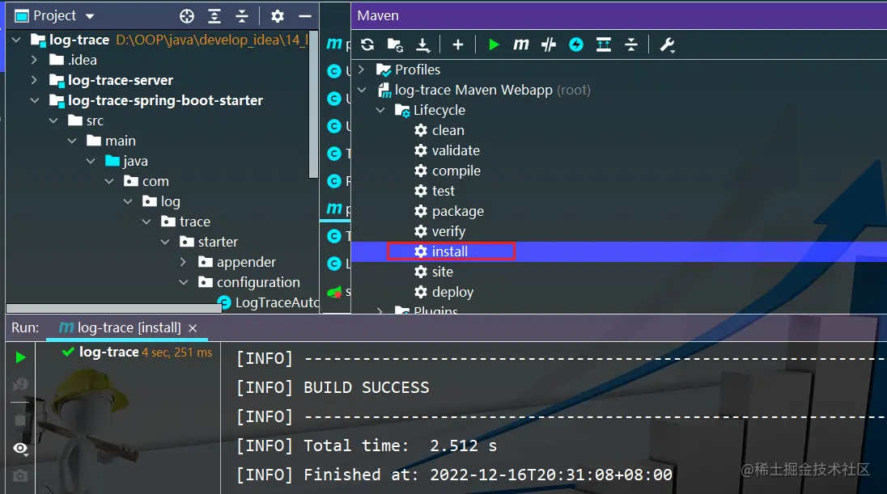Toggle Maven offline mode icon
The height and width of the screenshot is (494, 887).
[x=549, y=44]
